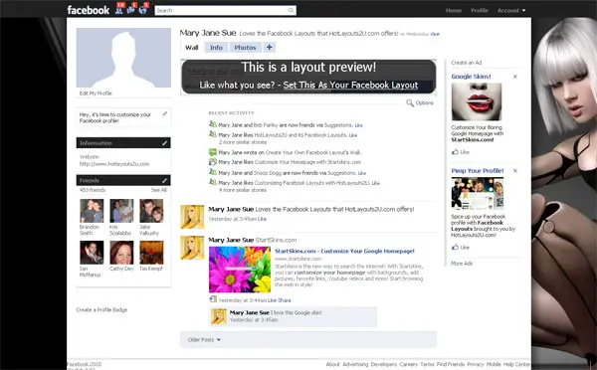This screenshot has height=370, width=597.
Task: Edit the Friends box pencil icon
Action: click(x=164, y=180)
